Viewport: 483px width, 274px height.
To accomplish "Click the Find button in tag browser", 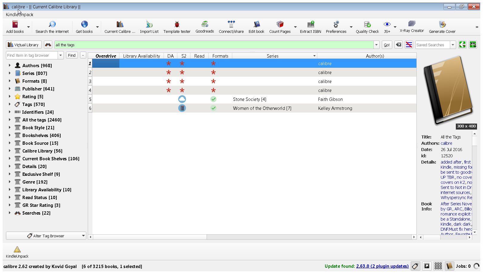I will coord(72,55).
